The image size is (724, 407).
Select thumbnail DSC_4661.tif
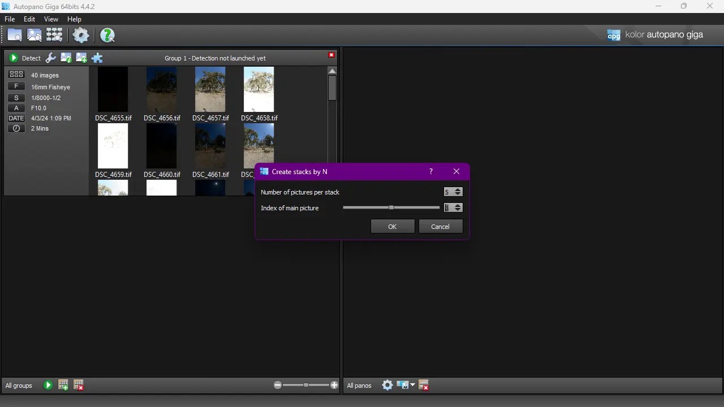(x=210, y=146)
